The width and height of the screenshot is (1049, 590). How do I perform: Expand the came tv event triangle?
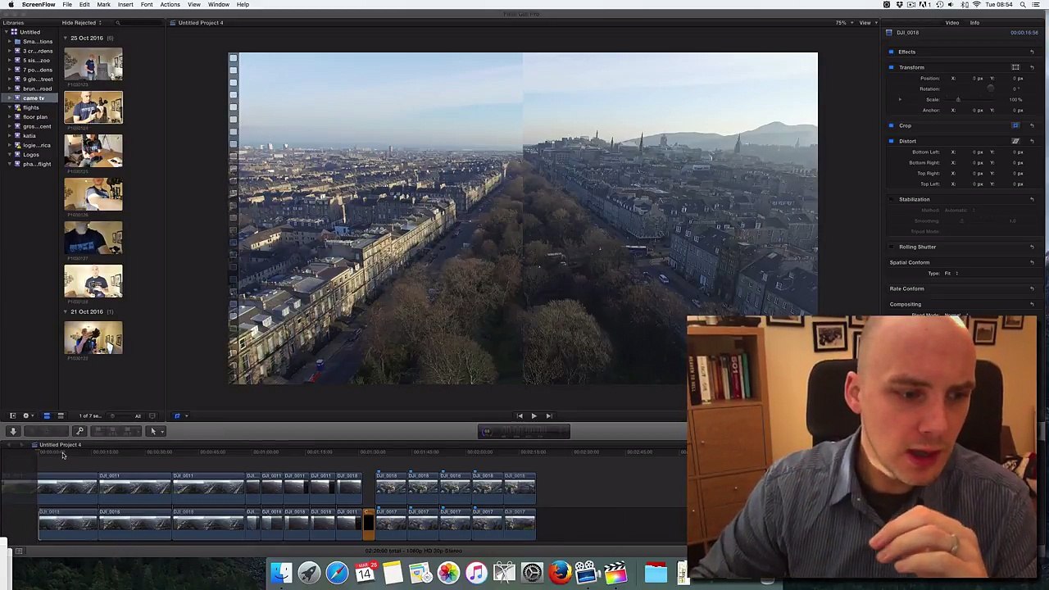11,98
